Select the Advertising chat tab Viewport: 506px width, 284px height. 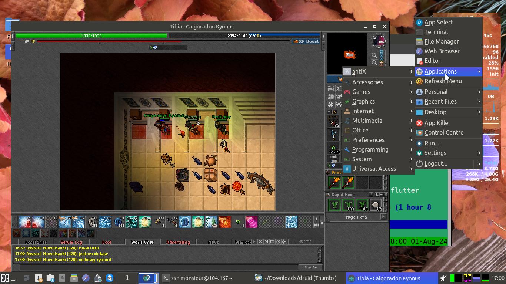click(x=178, y=242)
